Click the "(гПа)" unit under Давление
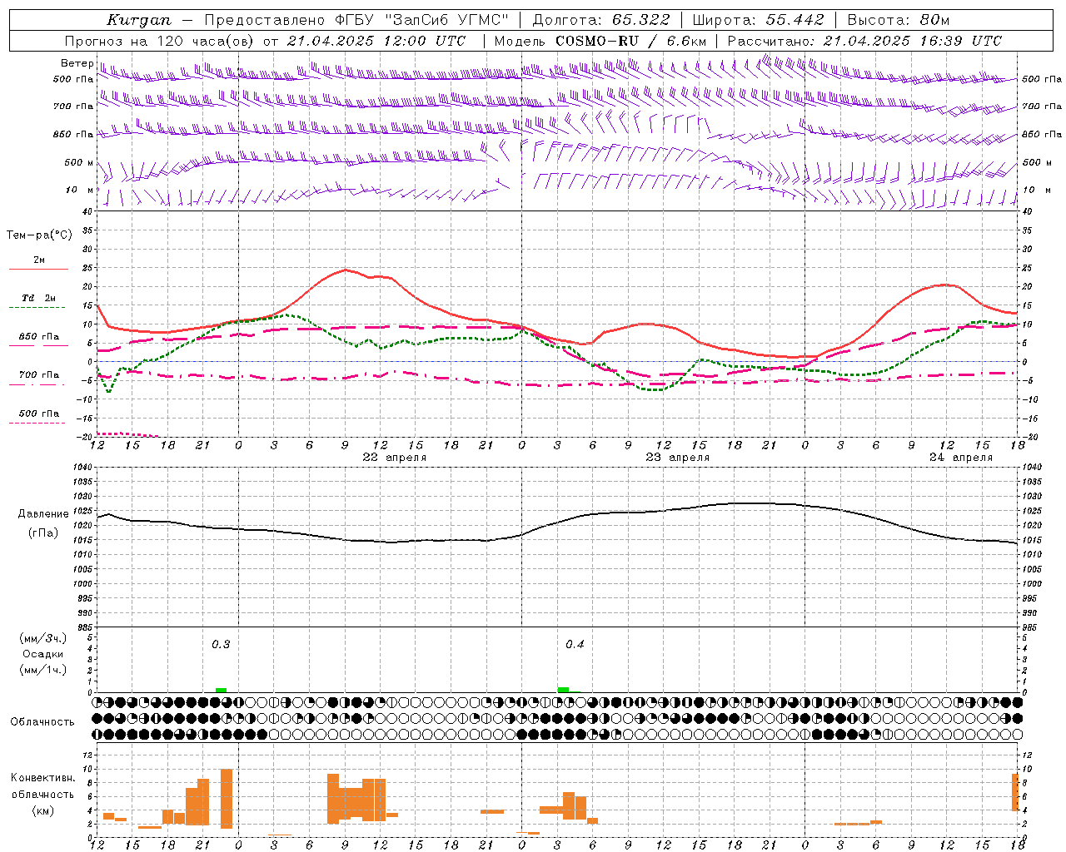1066x852 pixels. [43, 533]
